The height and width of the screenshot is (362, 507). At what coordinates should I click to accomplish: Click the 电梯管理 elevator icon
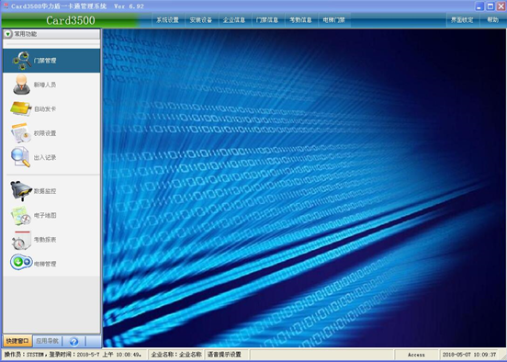pyautogui.click(x=21, y=262)
